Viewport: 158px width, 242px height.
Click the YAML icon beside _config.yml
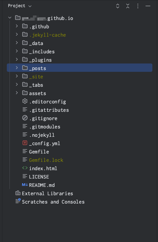(x=25, y=143)
